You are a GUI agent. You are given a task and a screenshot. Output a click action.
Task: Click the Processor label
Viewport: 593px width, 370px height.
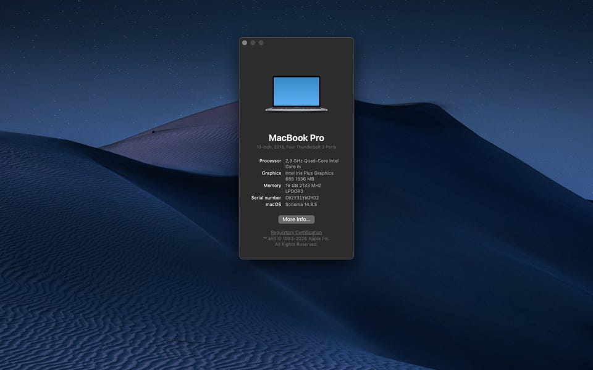(270, 161)
